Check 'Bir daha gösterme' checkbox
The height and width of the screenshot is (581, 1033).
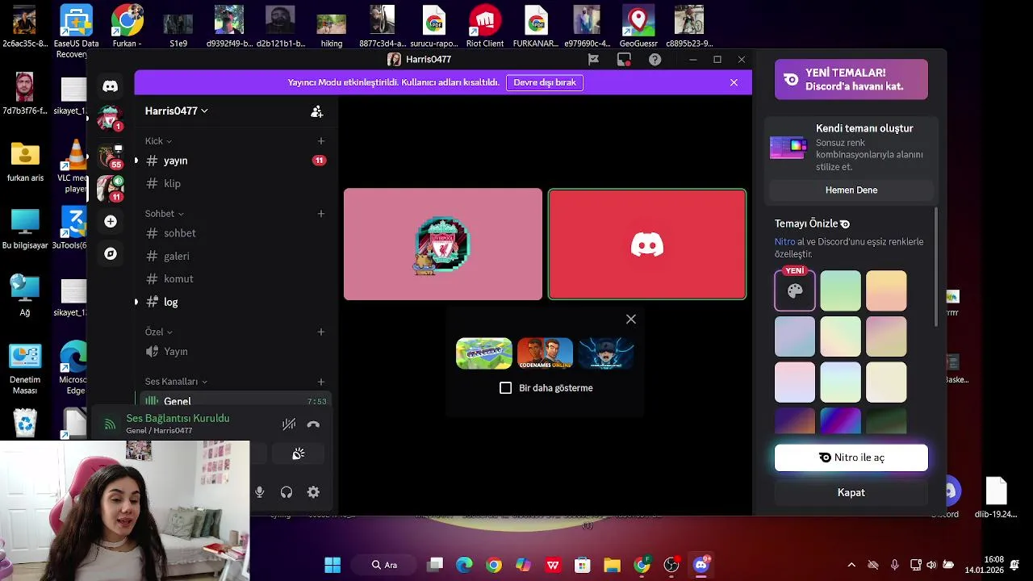point(506,388)
